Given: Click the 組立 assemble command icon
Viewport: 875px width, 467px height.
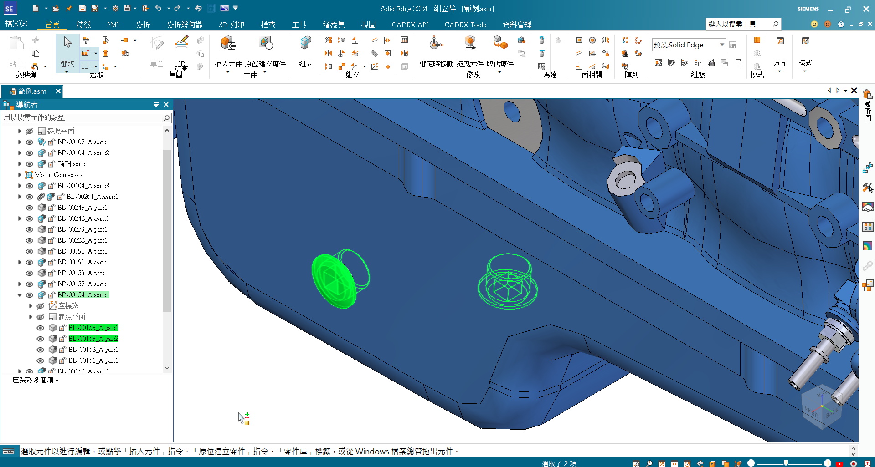Looking at the screenshot, I should 306,44.
